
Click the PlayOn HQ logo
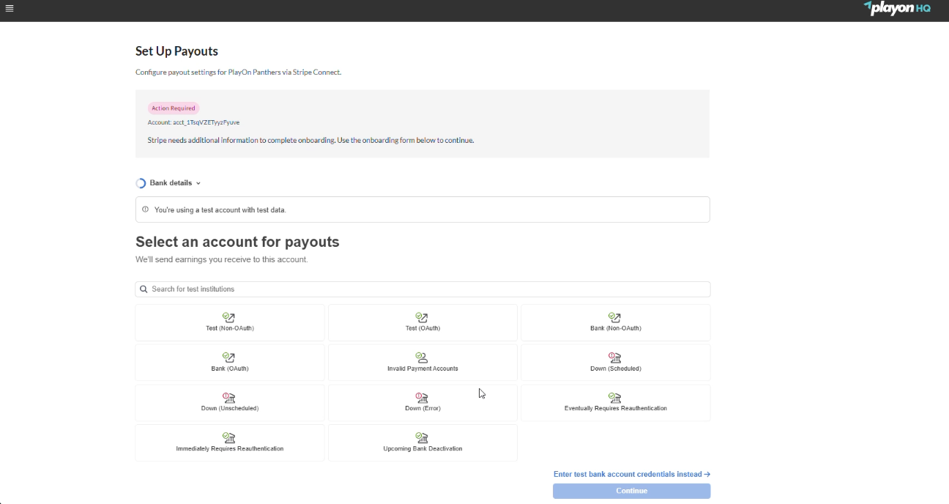pyautogui.click(x=897, y=8)
